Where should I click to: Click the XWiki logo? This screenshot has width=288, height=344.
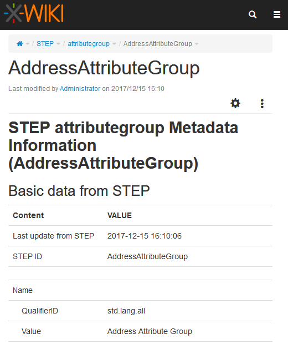pyautogui.click(x=34, y=13)
